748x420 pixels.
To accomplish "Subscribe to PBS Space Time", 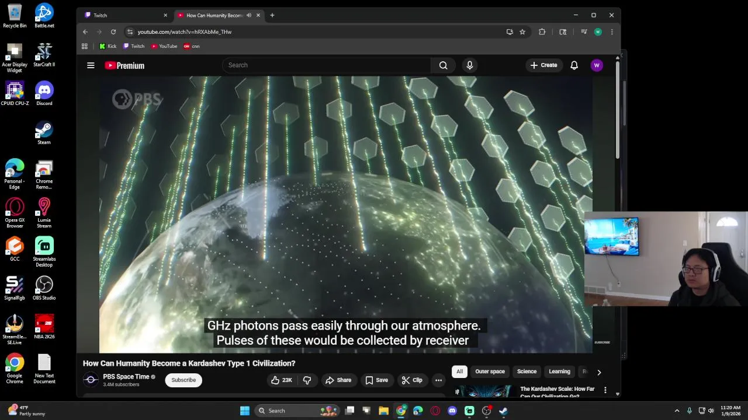I will pyautogui.click(x=183, y=380).
